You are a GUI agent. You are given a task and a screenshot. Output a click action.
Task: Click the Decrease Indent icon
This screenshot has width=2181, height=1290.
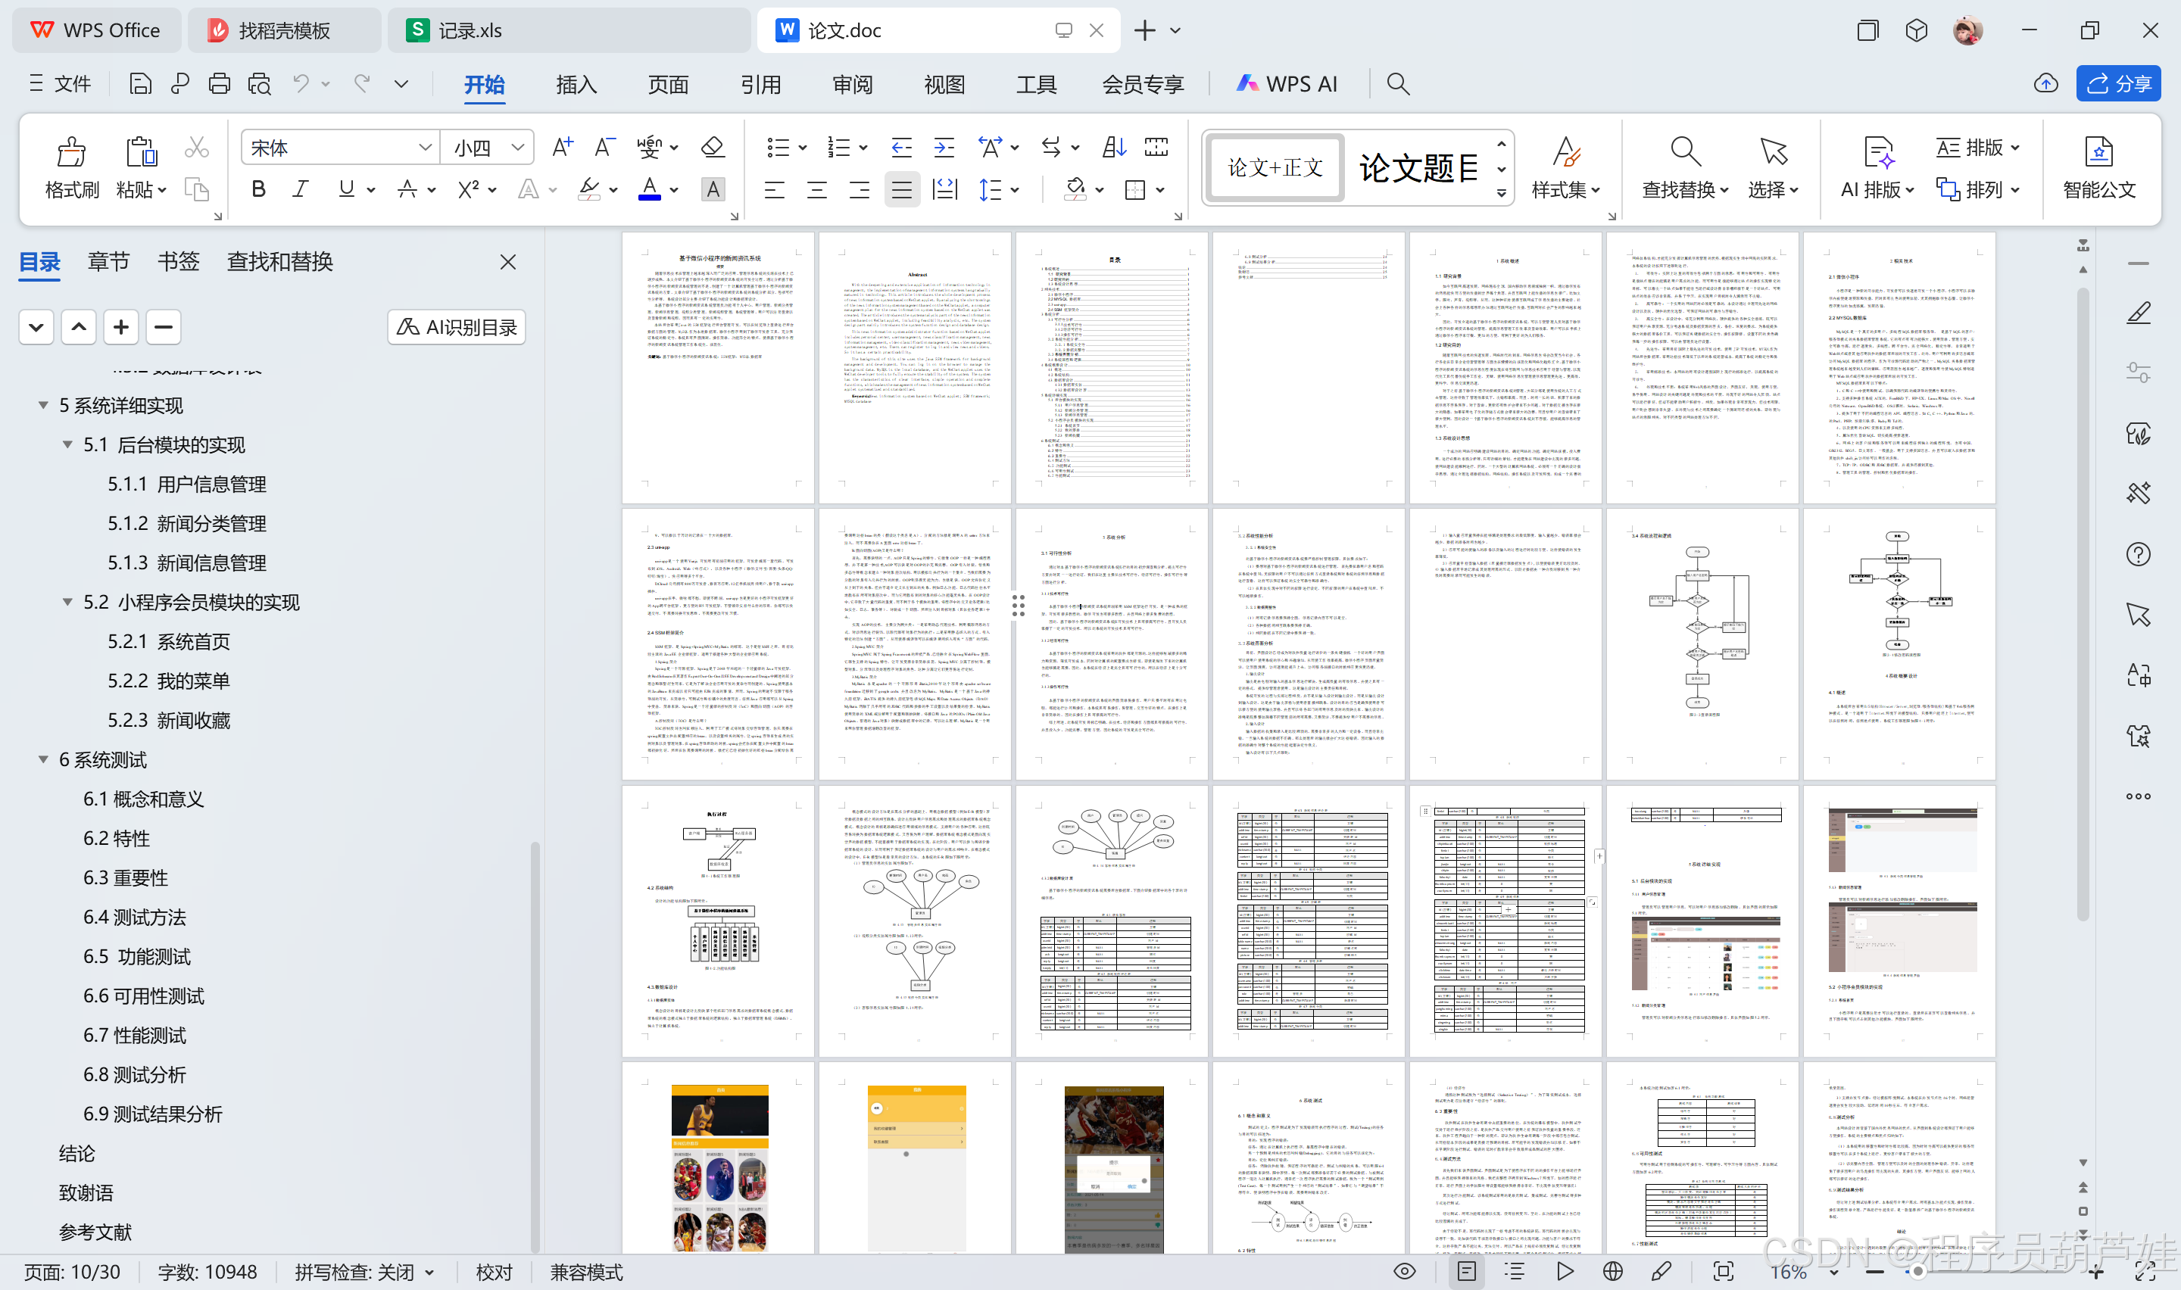[901, 147]
